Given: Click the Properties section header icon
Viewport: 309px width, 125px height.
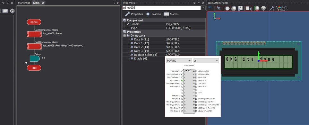Looking at the screenshot, I should click(x=124, y=31).
